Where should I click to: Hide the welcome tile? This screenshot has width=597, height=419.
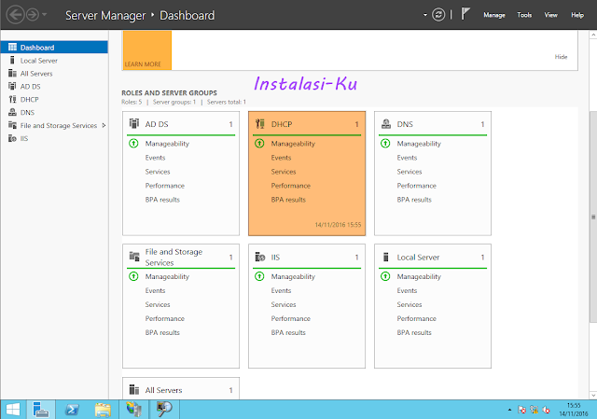(561, 57)
